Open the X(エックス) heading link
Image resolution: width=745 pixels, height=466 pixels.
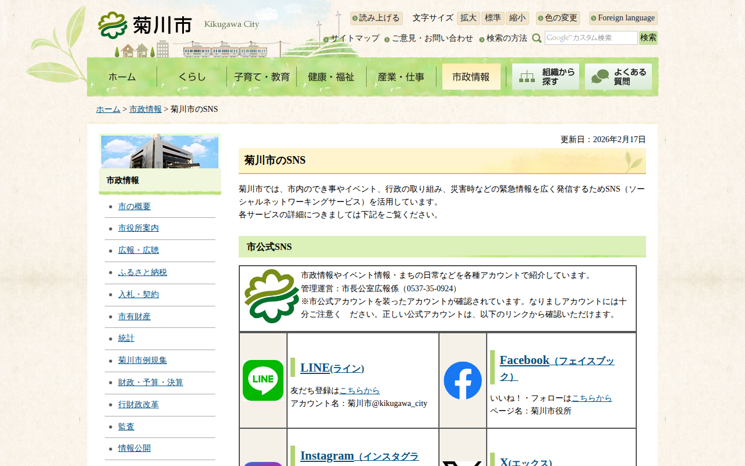526,463
